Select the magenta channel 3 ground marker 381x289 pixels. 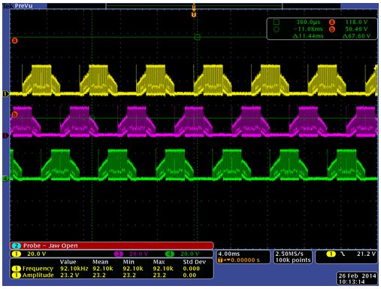pyautogui.click(x=5, y=135)
